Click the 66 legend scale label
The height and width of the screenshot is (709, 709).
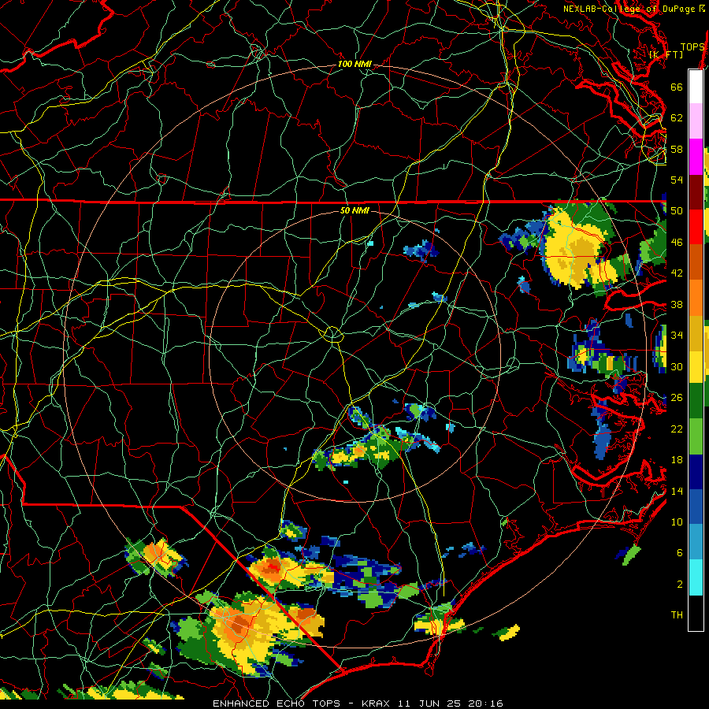[677, 87]
